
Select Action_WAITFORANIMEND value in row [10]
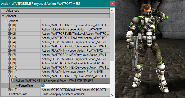point(75,68)
